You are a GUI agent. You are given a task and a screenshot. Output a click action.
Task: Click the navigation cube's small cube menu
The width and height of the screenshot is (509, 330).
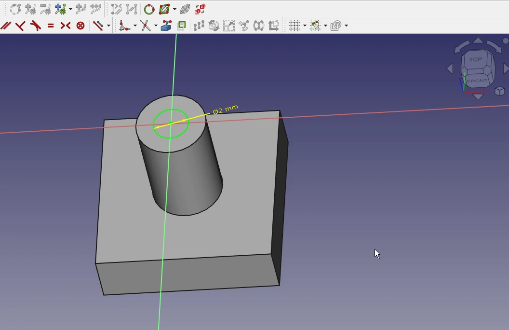point(500,91)
